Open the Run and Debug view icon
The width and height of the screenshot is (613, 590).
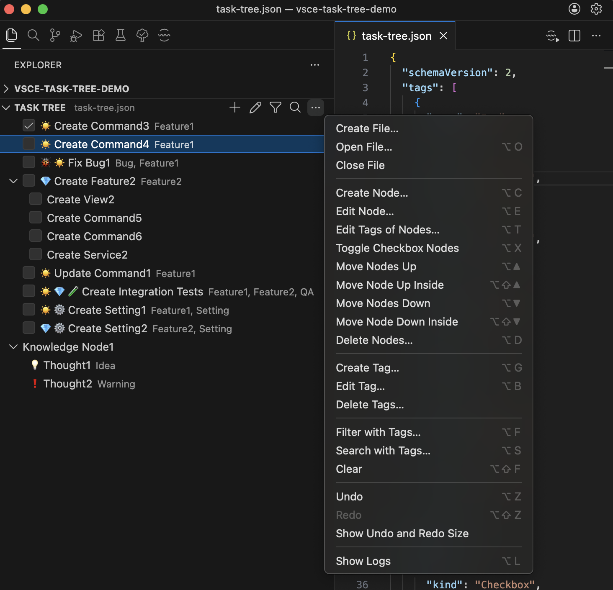76,36
